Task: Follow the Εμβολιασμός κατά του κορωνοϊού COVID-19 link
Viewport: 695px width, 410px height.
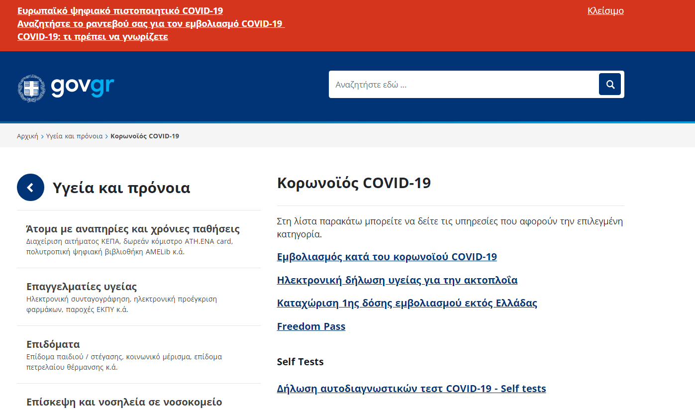Action: 387,257
